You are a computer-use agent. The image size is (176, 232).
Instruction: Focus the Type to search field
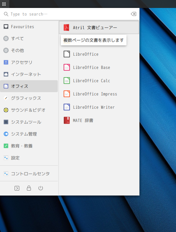click(x=70, y=14)
